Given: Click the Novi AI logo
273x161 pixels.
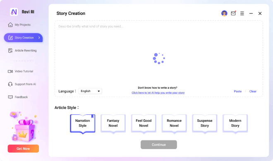Looking at the screenshot, I should coord(14,12).
